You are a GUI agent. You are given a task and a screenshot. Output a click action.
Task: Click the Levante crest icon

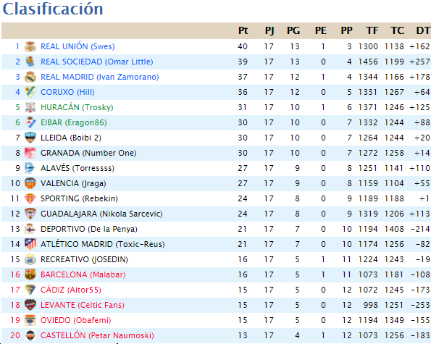30,305
